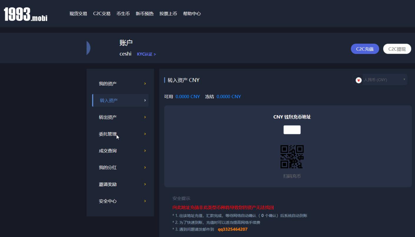415x237 pixels.
Task: Open the 人民币 (CNY) currency dropdown
Action: 380,80
